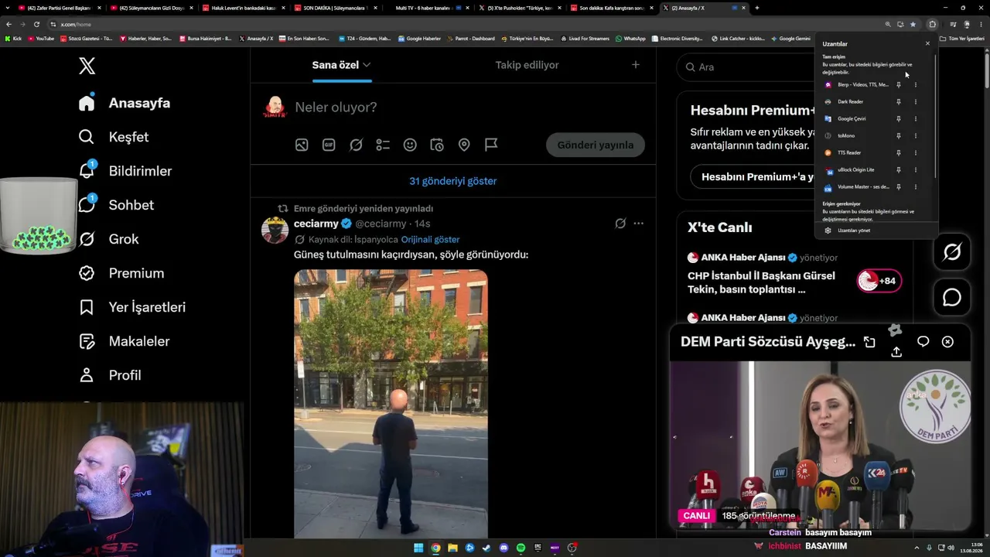Screen dimensions: 990x557
Task: Pin the TTS Reader extension
Action: point(899,152)
